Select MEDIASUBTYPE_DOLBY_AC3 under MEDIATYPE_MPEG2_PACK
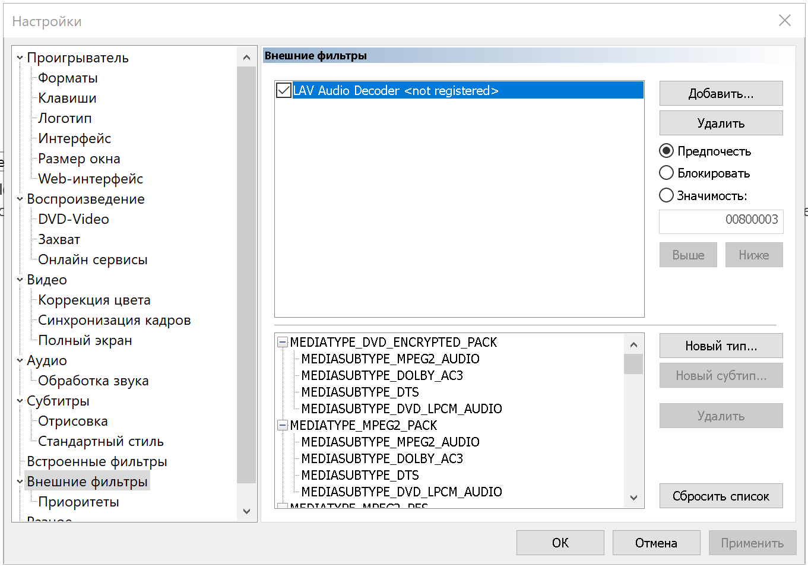 click(x=382, y=458)
